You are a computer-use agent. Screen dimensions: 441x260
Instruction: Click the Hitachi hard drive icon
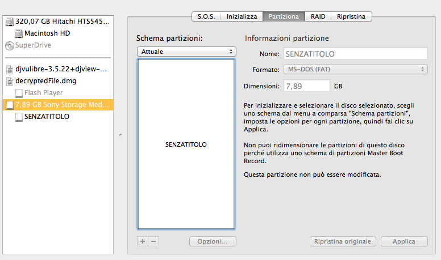click(9, 22)
